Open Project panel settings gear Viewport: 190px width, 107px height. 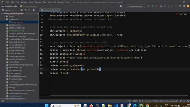click(x=34, y=10)
